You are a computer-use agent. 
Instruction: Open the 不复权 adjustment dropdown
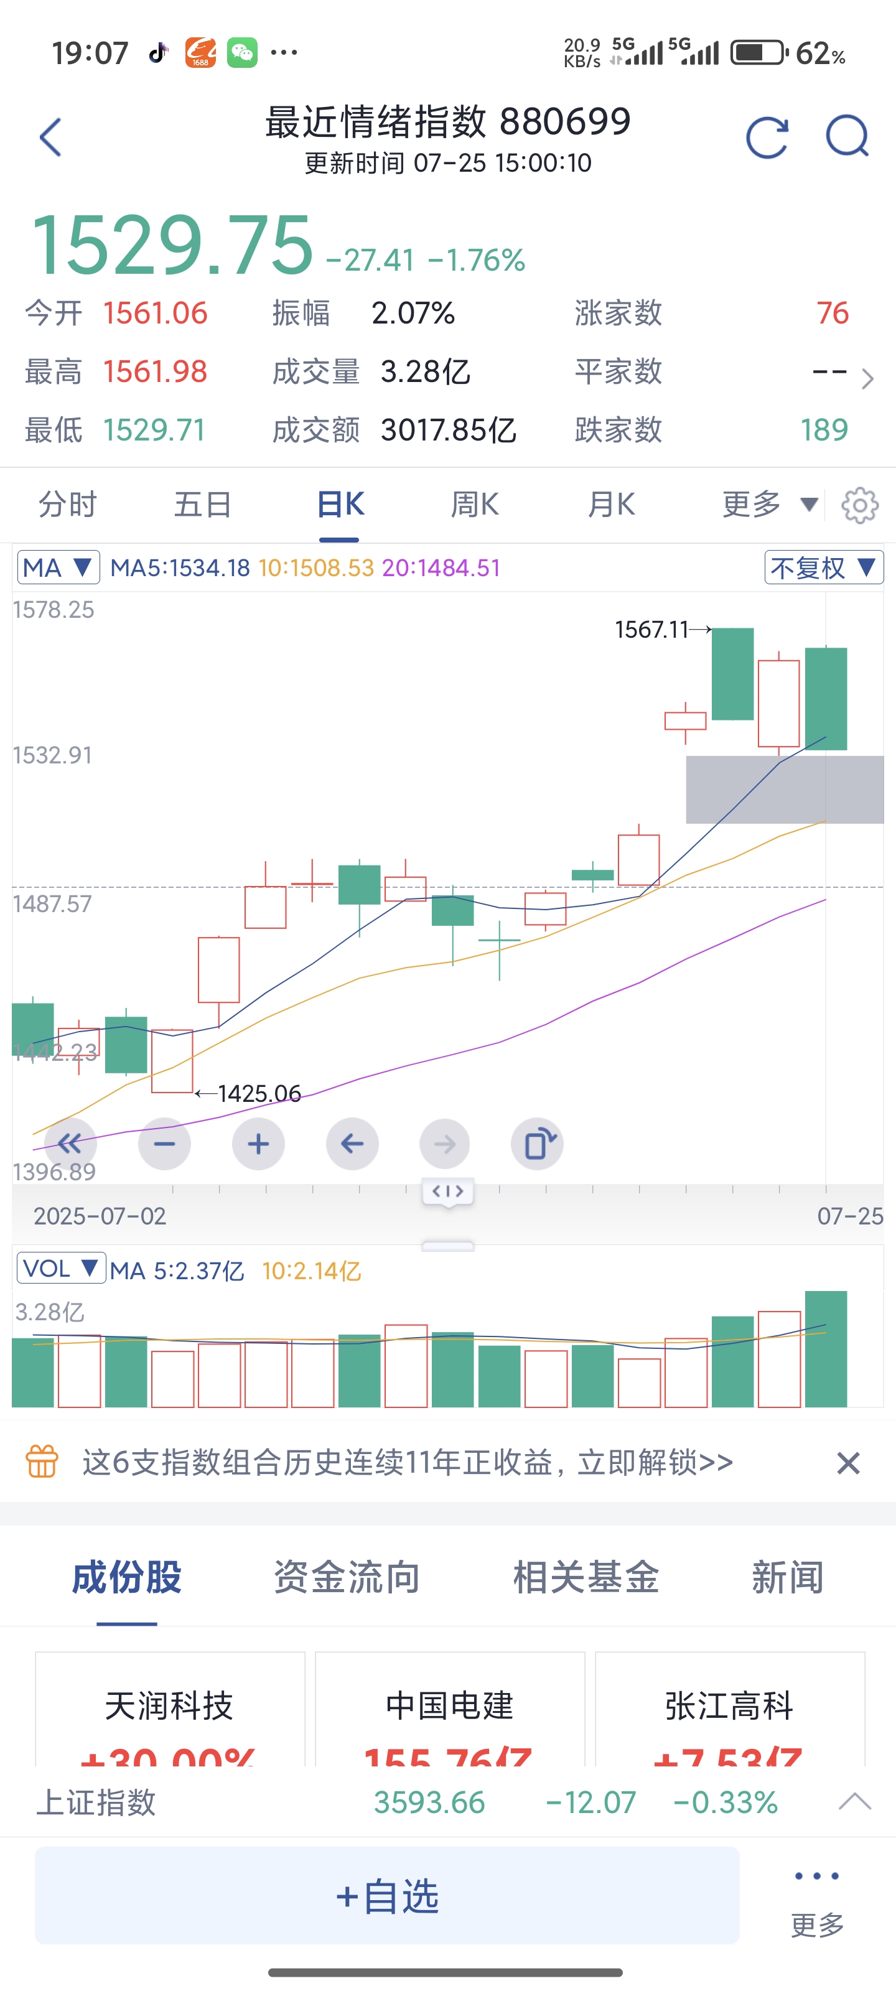823,568
